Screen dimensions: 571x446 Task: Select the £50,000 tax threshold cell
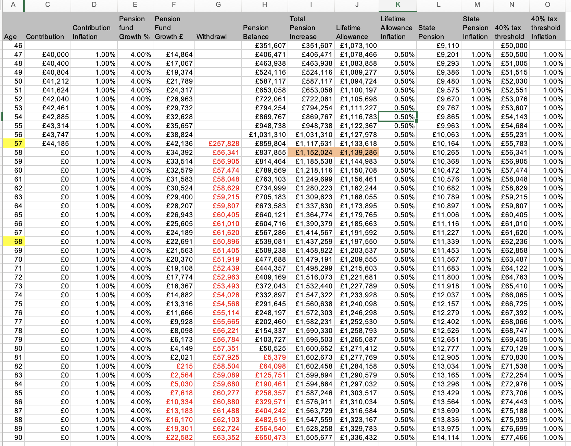(511, 46)
